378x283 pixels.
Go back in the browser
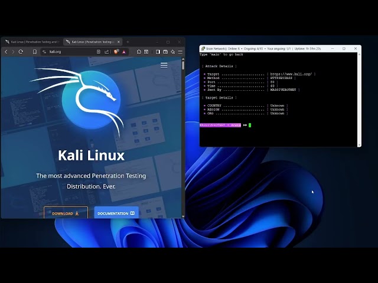6,52
